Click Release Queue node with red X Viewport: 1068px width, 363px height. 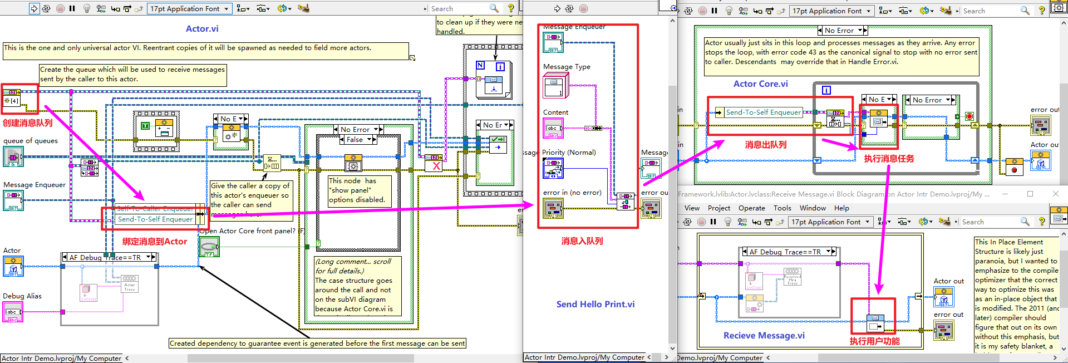tap(434, 163)
